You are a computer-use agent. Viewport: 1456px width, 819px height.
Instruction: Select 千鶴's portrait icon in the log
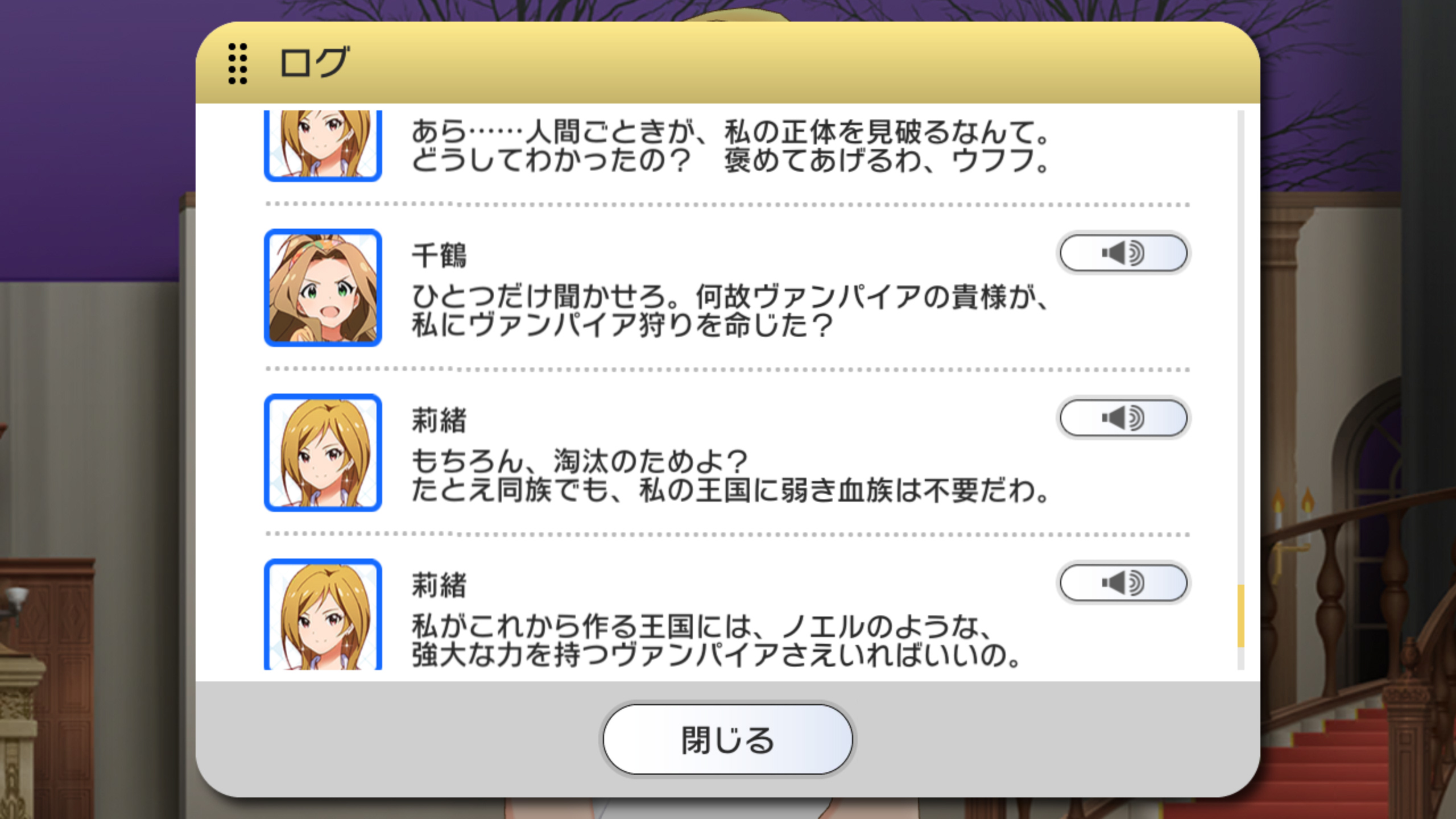(323, 288)
